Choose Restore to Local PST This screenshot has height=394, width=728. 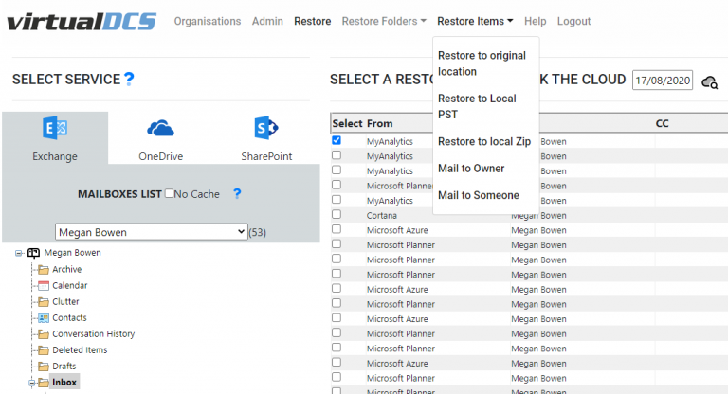point(477,106)
